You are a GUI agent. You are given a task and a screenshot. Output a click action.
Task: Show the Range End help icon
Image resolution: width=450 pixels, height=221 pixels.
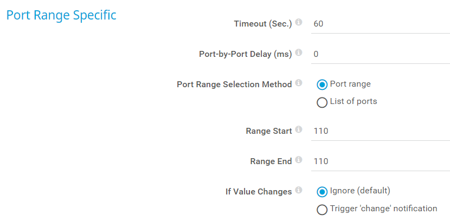point(299,160)
